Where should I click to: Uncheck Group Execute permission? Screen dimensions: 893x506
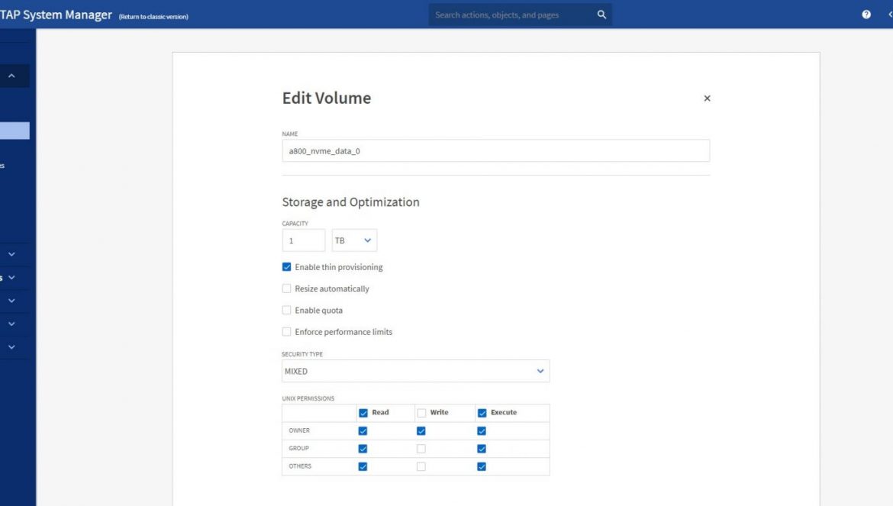pos(482,449)
